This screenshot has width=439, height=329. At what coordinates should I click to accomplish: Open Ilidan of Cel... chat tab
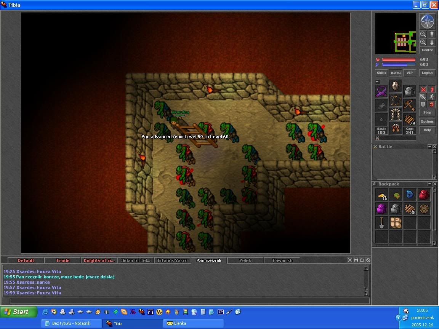point(136,260)
